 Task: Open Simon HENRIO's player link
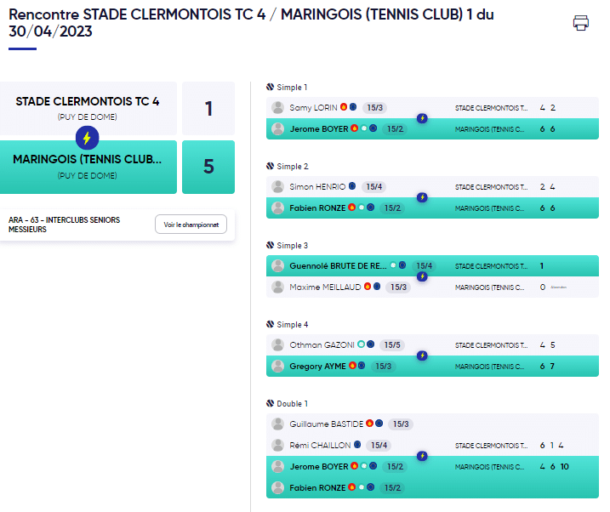(x=317, y=186)
